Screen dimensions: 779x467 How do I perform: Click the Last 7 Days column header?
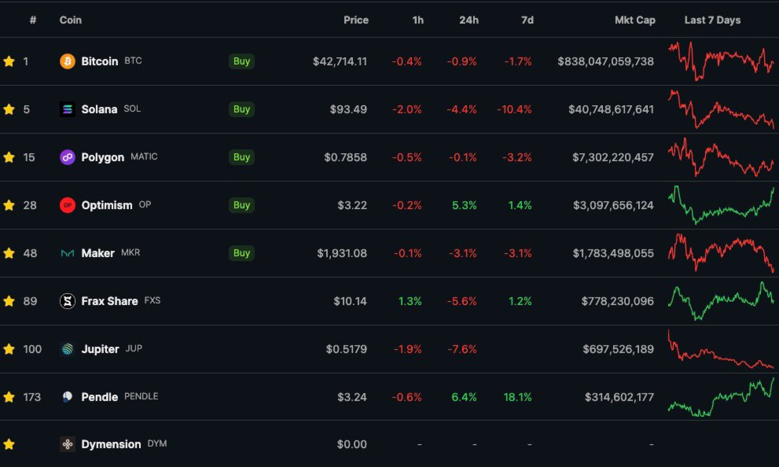(712, 20)
